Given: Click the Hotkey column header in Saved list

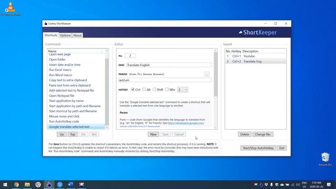Looking at the screenshot, I should [236, 51].
